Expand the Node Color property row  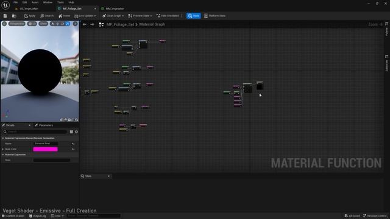(x=3, y=149)
